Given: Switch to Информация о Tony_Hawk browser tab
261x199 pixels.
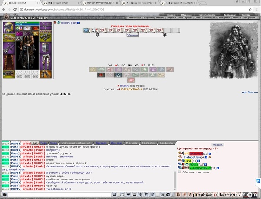Looking at the screenshot, I should 179,3.
